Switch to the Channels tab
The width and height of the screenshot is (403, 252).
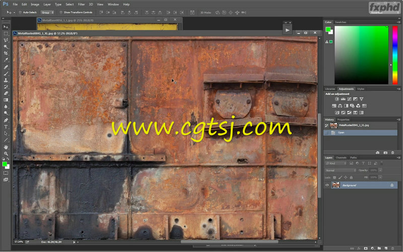click(x=341, y=158)
